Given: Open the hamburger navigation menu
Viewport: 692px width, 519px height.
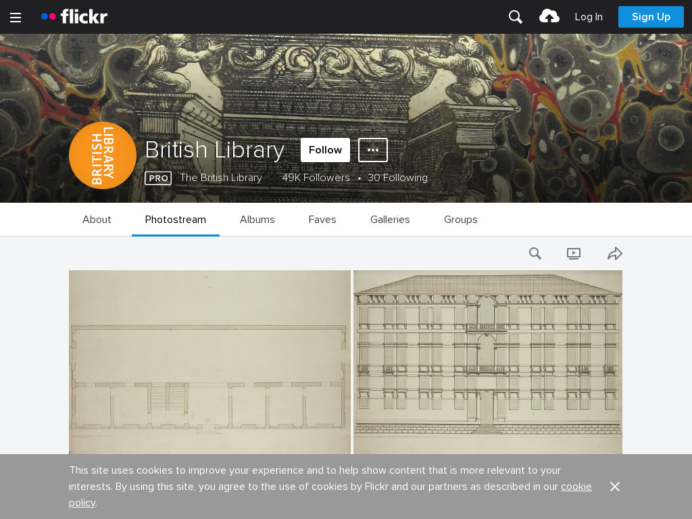Looking at the screenshot, I should [16, 17].
